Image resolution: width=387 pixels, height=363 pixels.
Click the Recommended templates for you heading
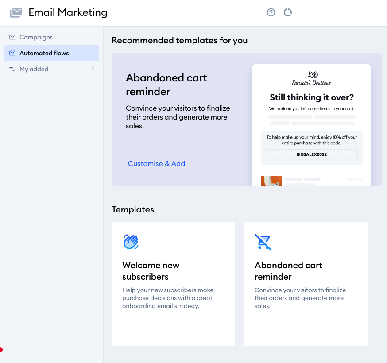pos(180,40)
